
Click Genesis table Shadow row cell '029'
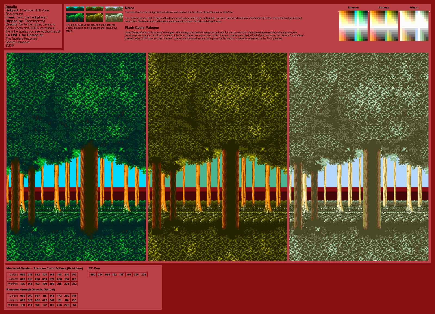(30, 300)
